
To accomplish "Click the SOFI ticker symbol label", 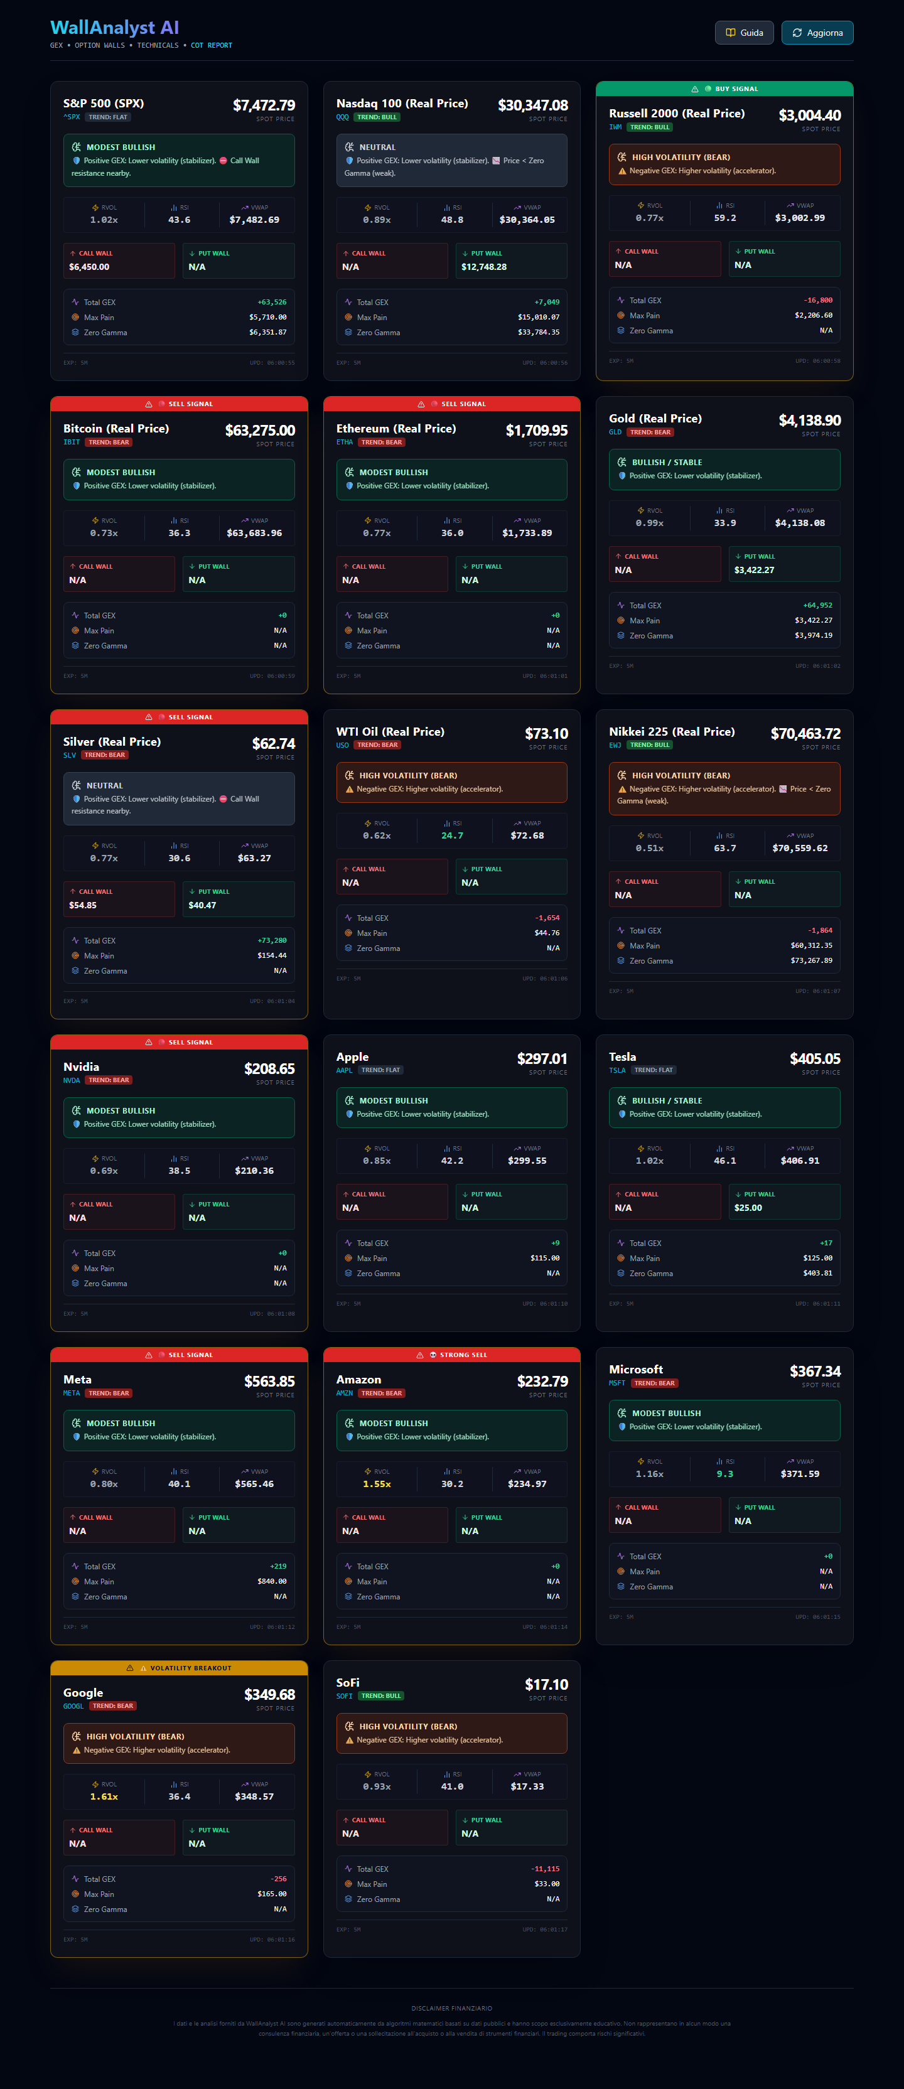I will (345, 1695).
